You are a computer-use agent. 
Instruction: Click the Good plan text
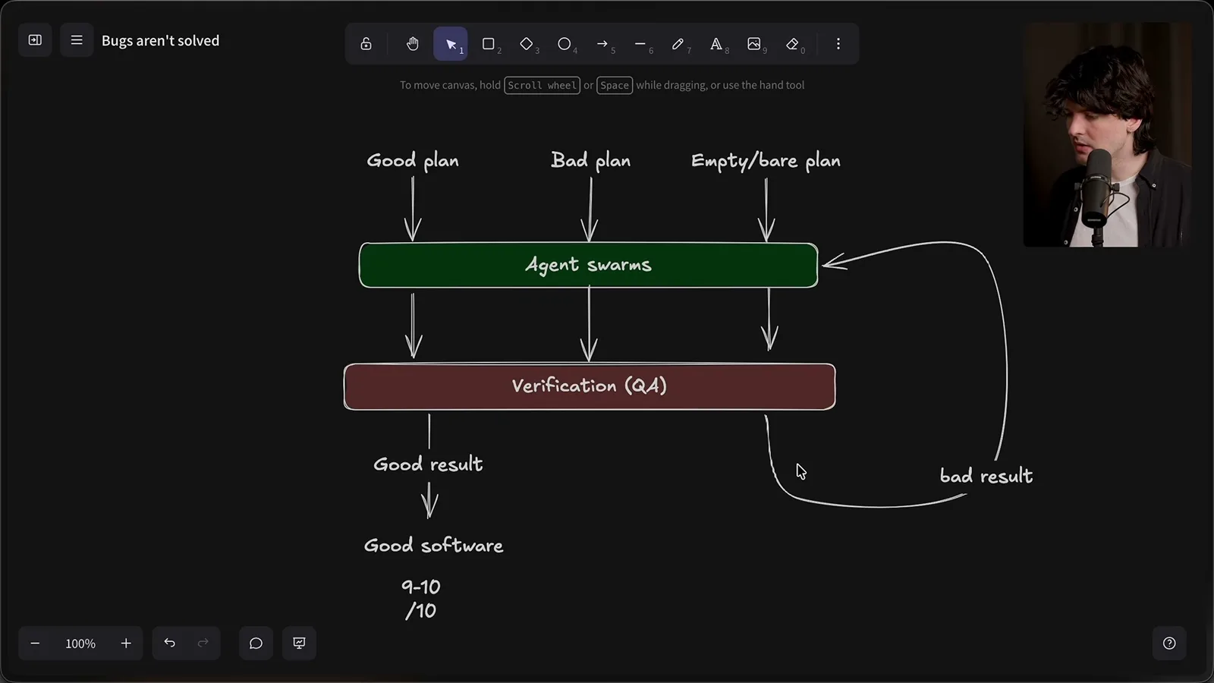point(413,161)
